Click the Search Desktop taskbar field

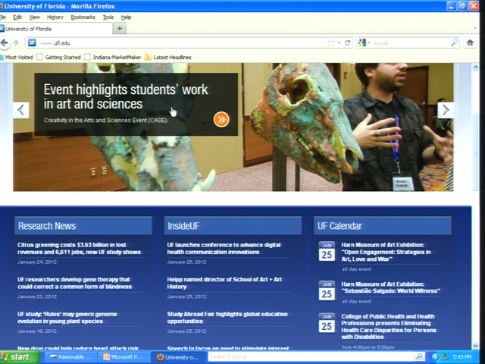coord(311,356)
